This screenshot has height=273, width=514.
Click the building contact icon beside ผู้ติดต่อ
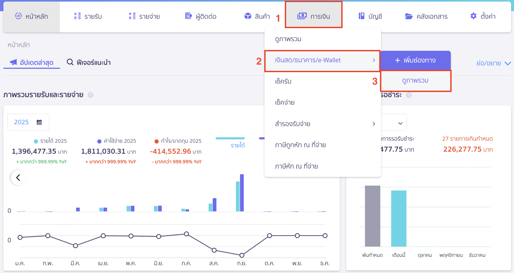(x=189, y=16)
